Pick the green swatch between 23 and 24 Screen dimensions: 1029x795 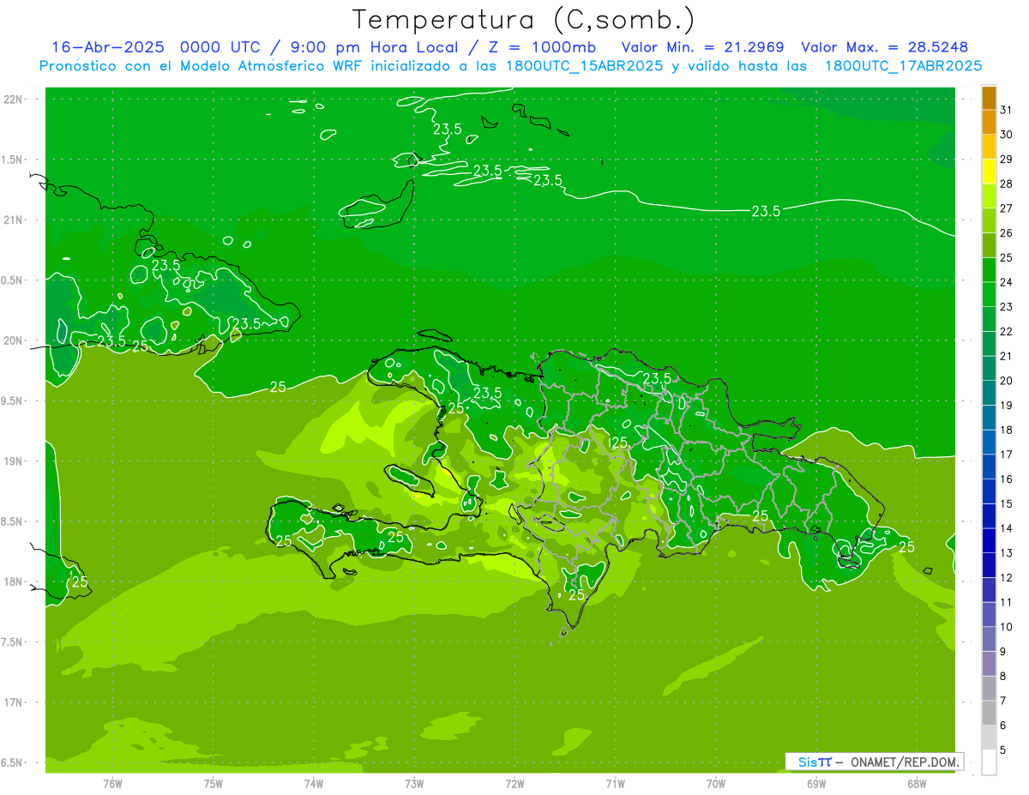coord(989,294)
